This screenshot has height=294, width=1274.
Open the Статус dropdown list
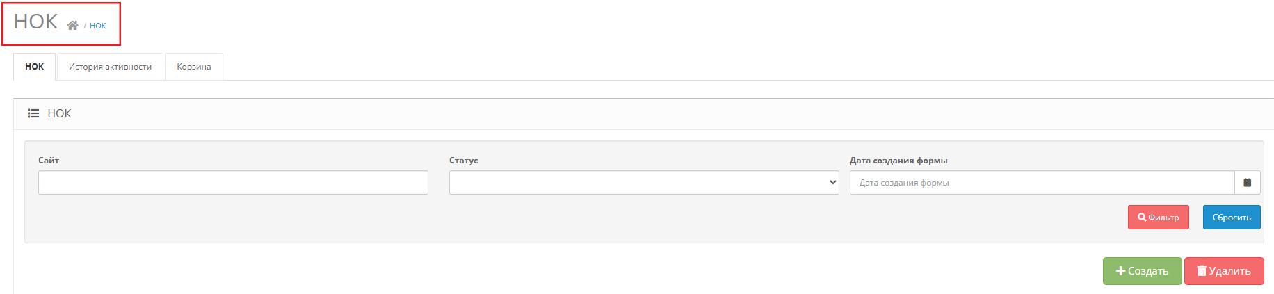tap(643, 183)
